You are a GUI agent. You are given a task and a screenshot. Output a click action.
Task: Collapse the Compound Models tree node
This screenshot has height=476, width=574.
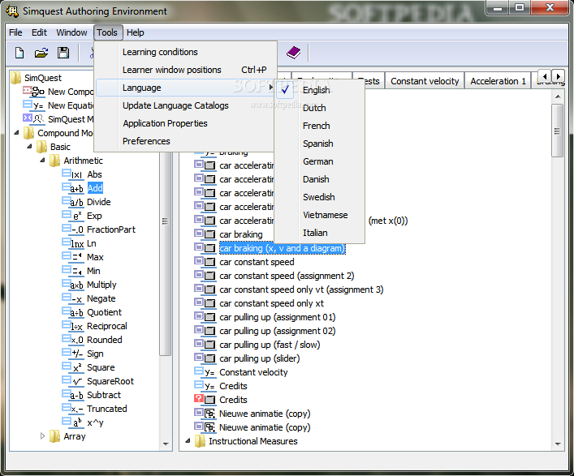point(16,132)
